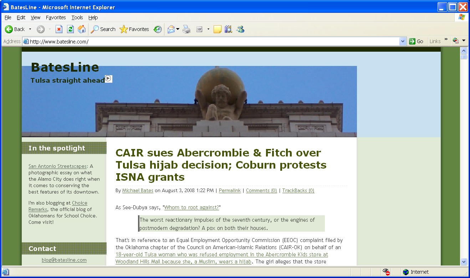Open the Back history dropdown arrow
This screenshot has width=470, height=278.
[x=30, y=29]
